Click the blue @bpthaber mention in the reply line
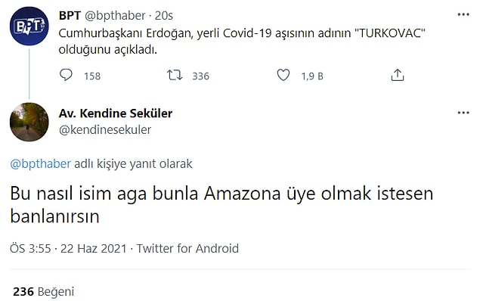Screen dimensions: 480x301 coord(40,164)
